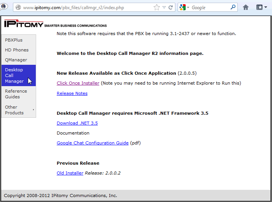This screenshot has width=272, height=202.
Task: Click the Internet Explorer note next to installer
Action: pos(171,83)
